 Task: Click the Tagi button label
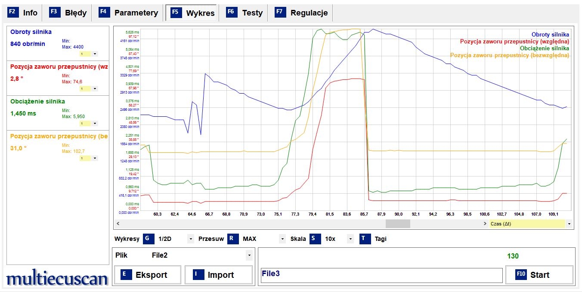coord(381,239)
